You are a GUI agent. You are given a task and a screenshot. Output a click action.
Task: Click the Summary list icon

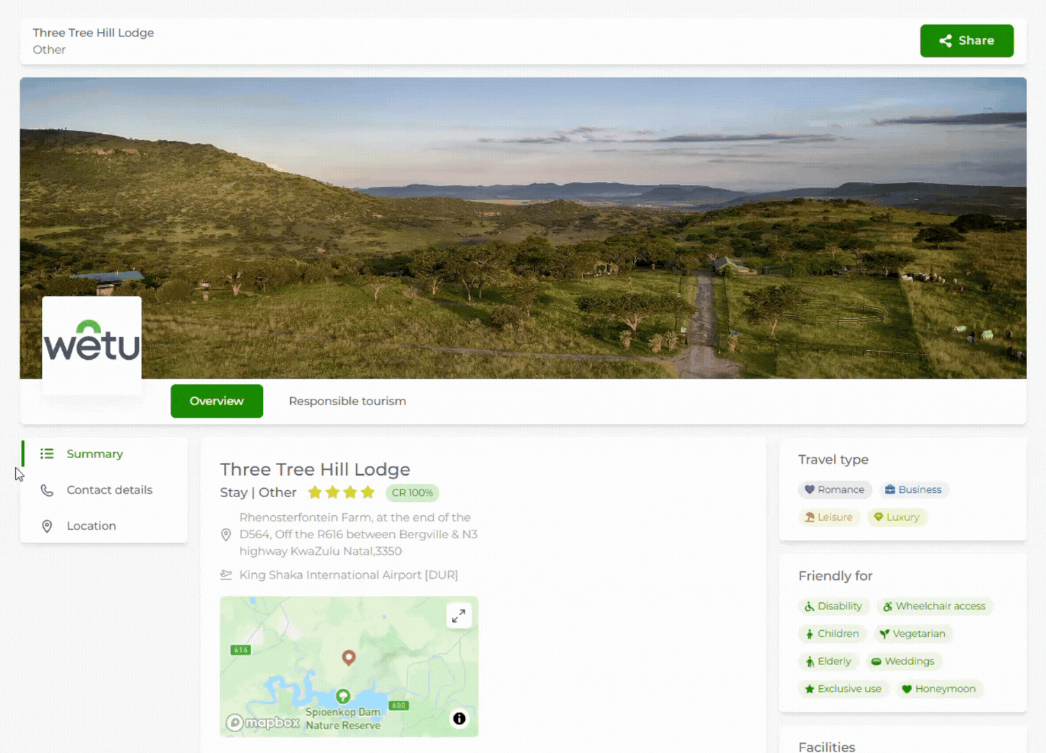(47, 454)
